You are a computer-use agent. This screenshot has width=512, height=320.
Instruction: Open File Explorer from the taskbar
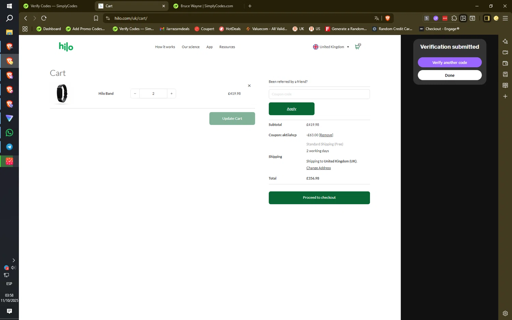click(x=9, y=32)
